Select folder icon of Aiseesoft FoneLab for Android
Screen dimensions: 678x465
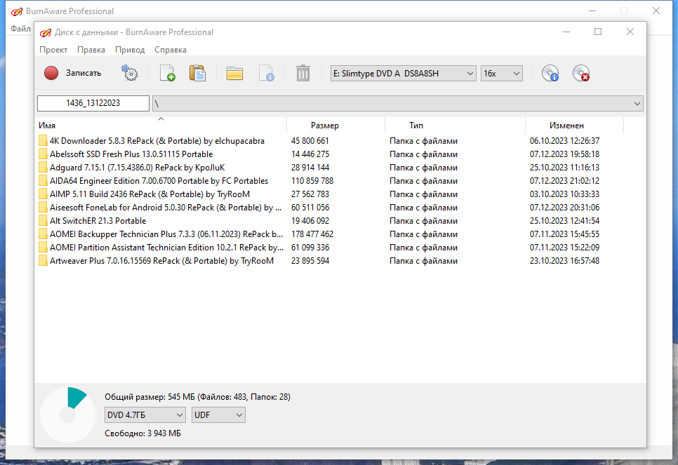click(43, 208)
